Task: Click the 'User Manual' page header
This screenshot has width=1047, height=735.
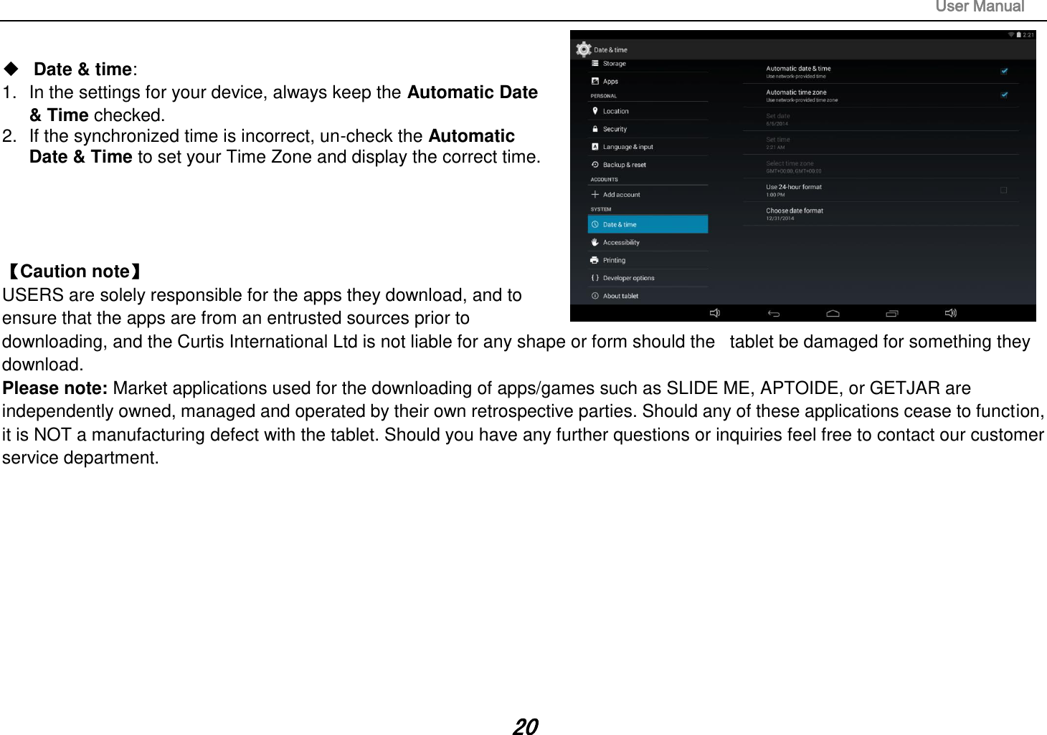Action: point(980,7)
